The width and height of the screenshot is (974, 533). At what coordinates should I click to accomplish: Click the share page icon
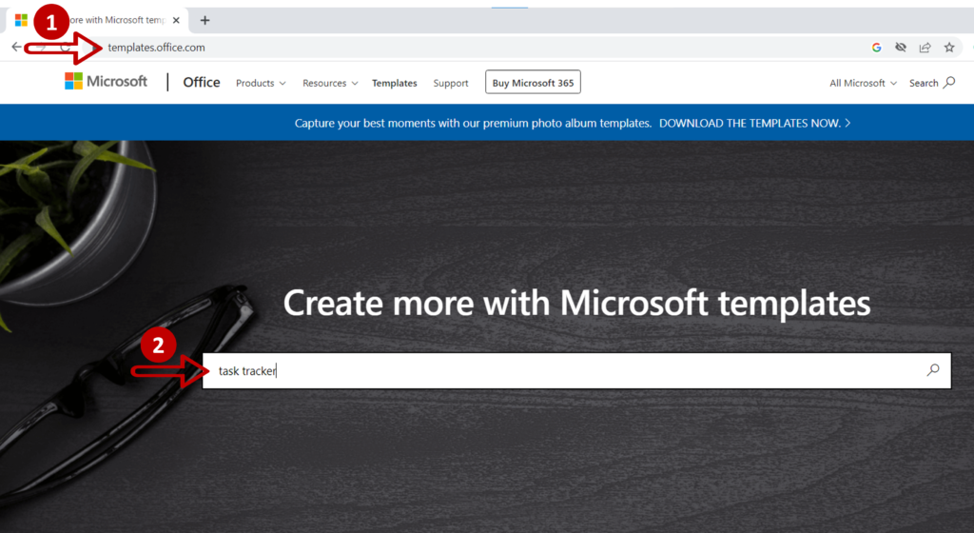tap(925, 47)
